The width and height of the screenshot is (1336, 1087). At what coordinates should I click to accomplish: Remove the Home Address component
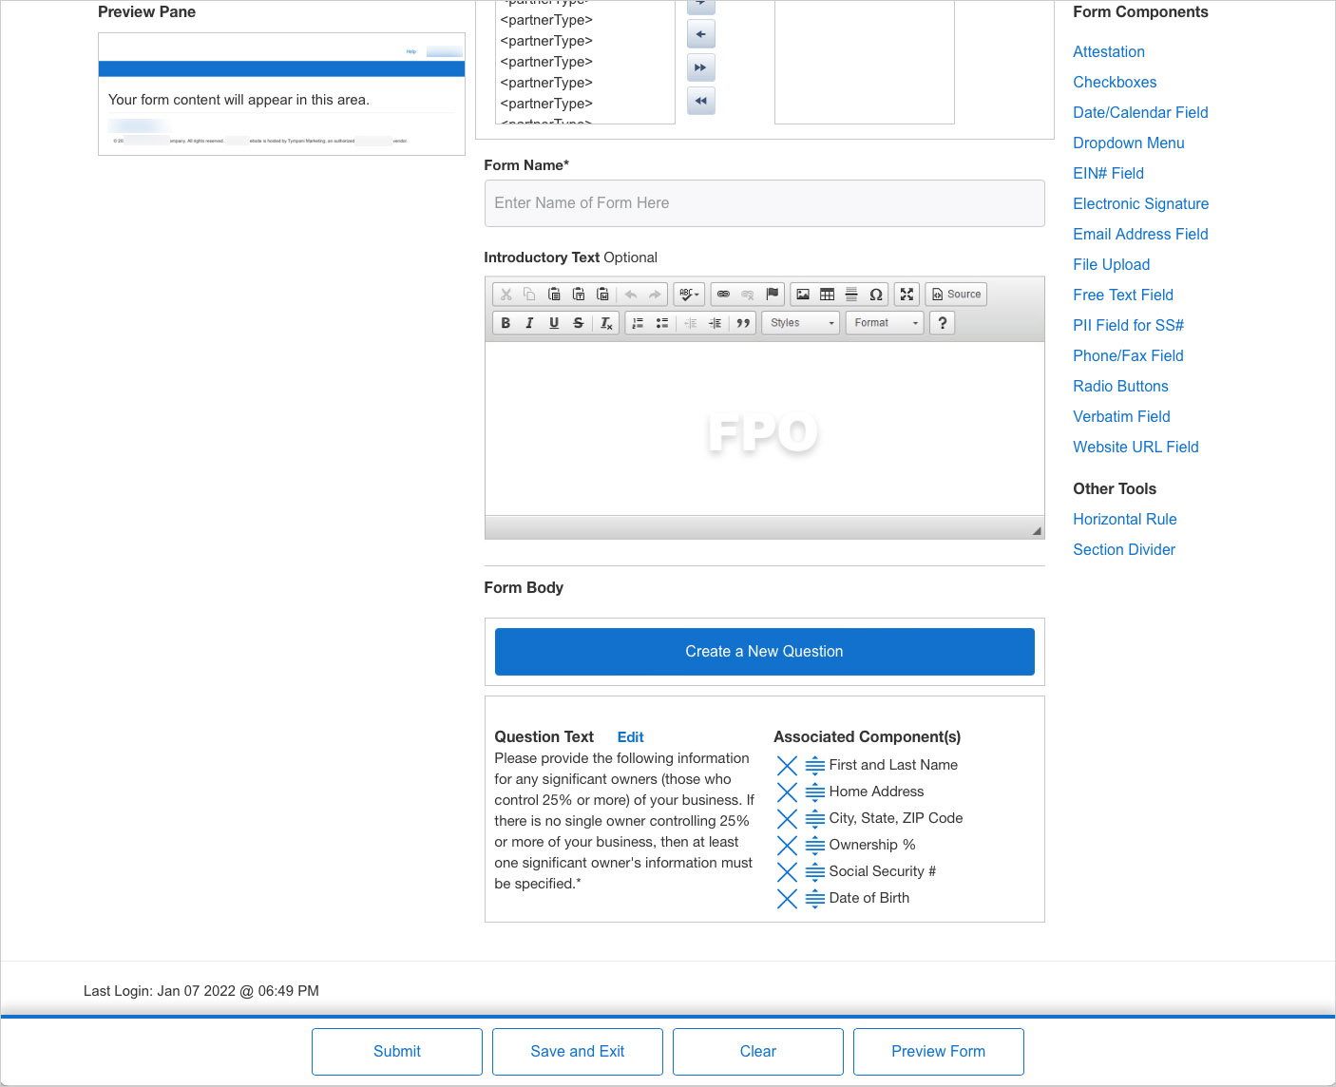tap(787, 792)
